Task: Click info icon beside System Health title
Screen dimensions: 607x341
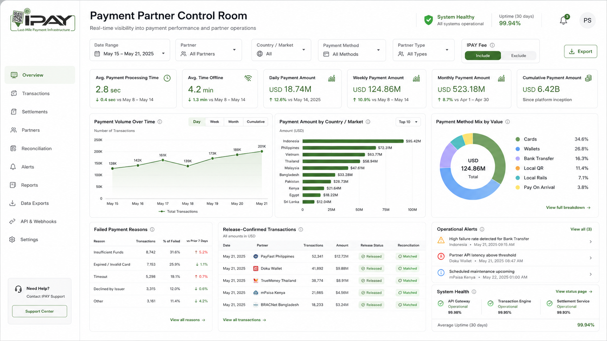Action: tap(474, 292)
